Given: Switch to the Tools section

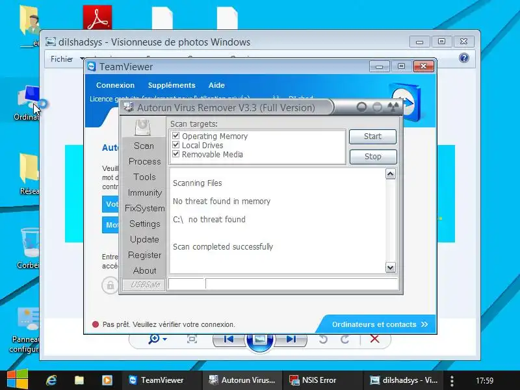Looking at the screenshot, I should [x=144, y=177].
